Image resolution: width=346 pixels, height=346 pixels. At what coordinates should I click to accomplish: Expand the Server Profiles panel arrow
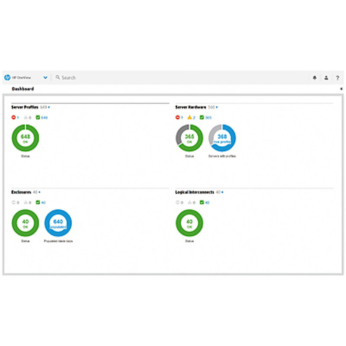tap(49, 107)
